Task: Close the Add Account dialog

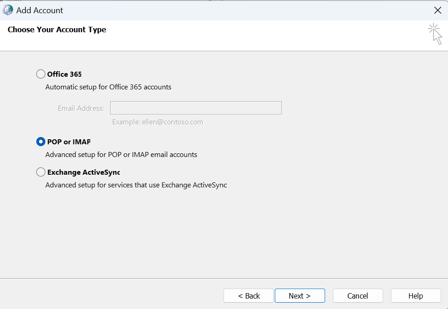Action: (x=437, y=10)
